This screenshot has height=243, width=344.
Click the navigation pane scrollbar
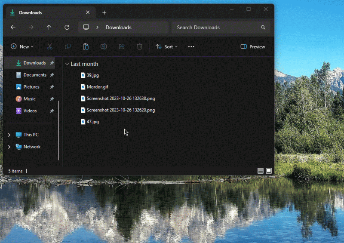(58, 130)
